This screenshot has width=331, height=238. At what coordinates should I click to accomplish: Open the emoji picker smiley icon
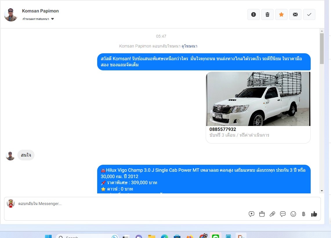click(293, 214)
